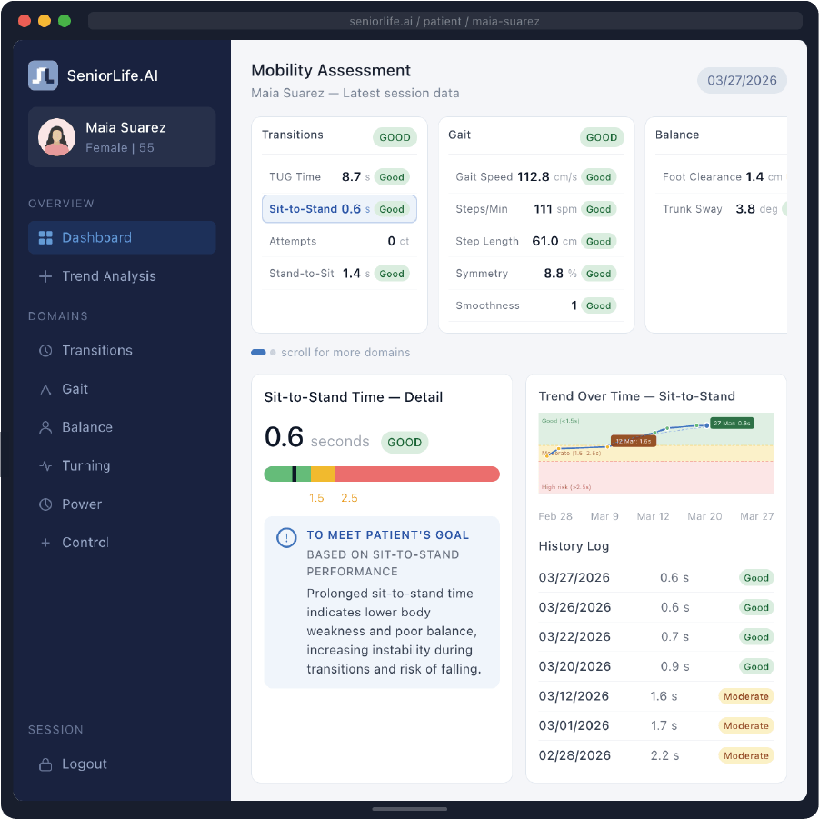Click the info icon beside patient's goal
819x819 pixels.
point(286,537)
